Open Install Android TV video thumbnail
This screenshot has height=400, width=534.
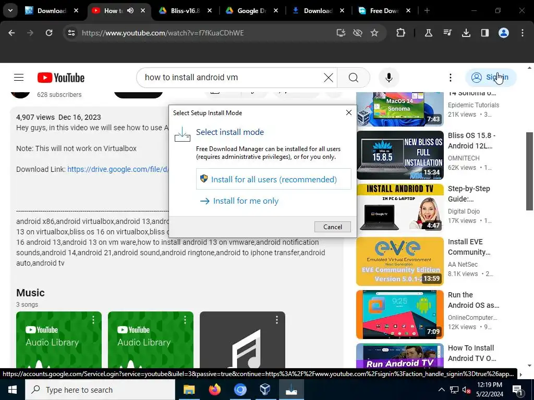[x=400, y=208]
